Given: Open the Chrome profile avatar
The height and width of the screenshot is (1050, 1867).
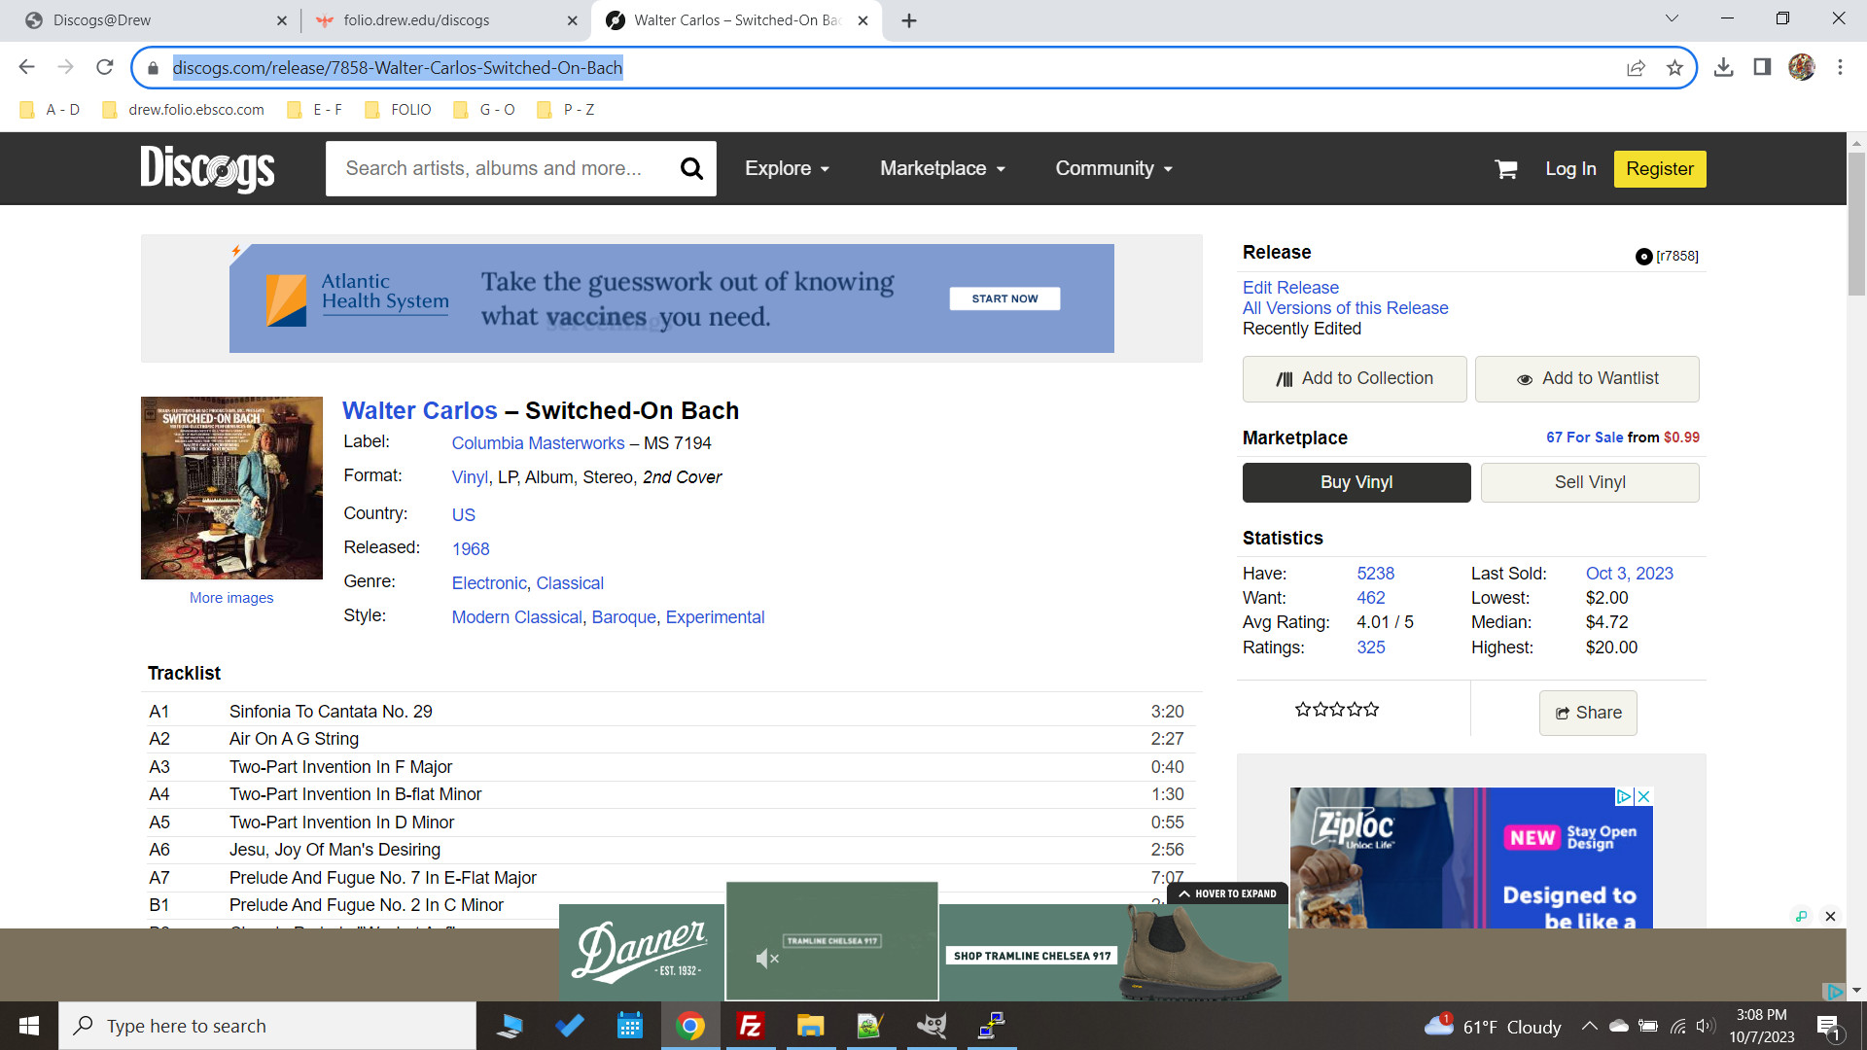Looking at the screenshot, I should tap(1802, 67).
